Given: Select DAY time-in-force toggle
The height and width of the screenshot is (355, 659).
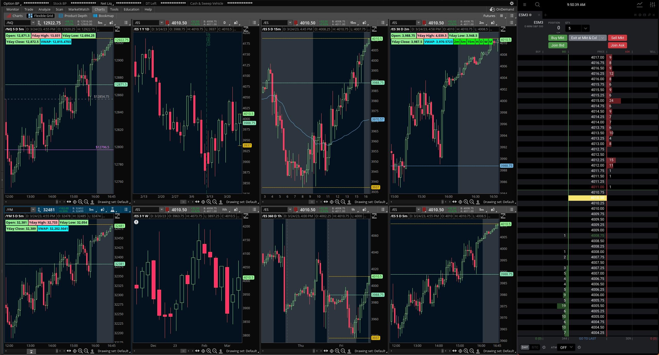Looking at the screenshot, I should click(x=525, y=347).
